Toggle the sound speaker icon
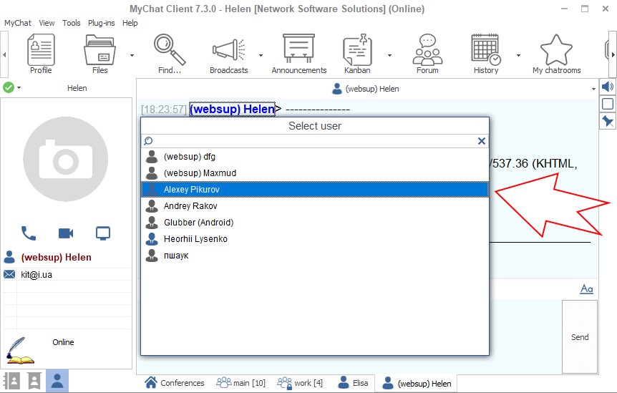617x393 pixels. point(608,87)
